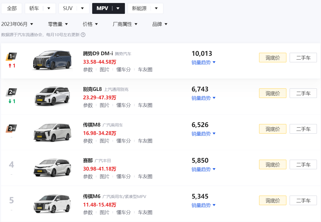This screenshot has height=222, width=321.
Task: Expand the 零售量 sales filter
Action: coord(58,24)
